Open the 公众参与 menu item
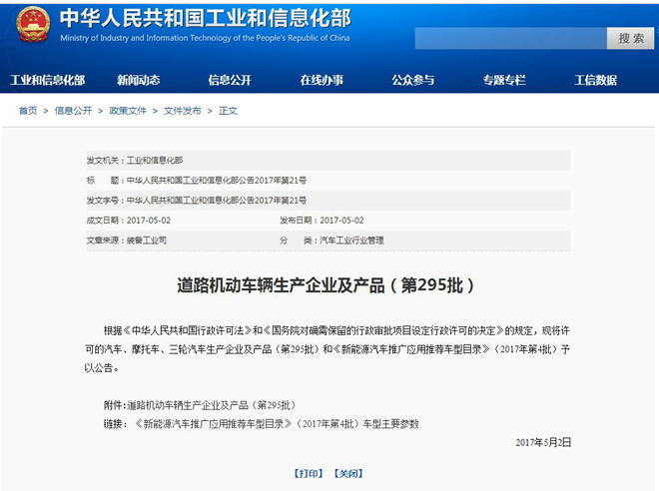 412,81
